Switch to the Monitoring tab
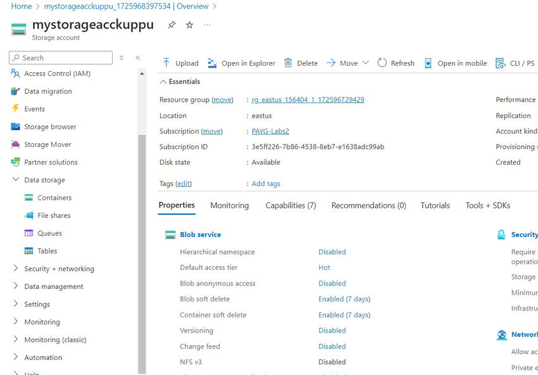The width and height of the screenshot is (538, 375). (230, 205)
